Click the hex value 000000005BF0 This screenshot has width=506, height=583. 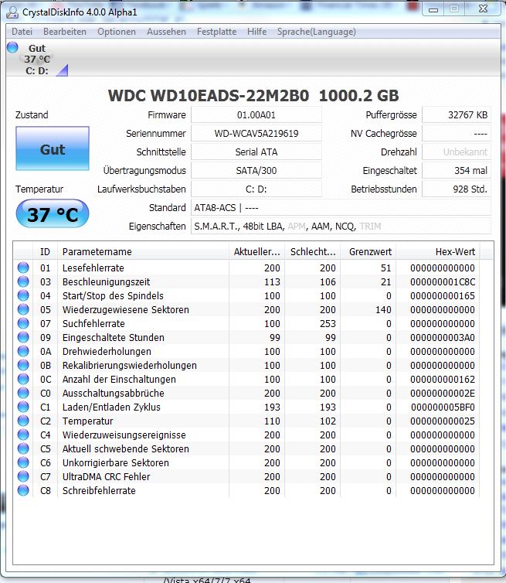click(443, 407)
